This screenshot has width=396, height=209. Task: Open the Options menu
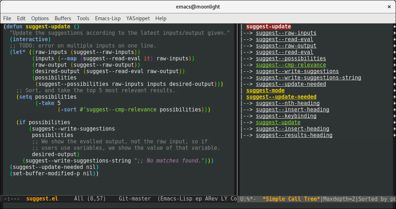[x=40, y=18]
